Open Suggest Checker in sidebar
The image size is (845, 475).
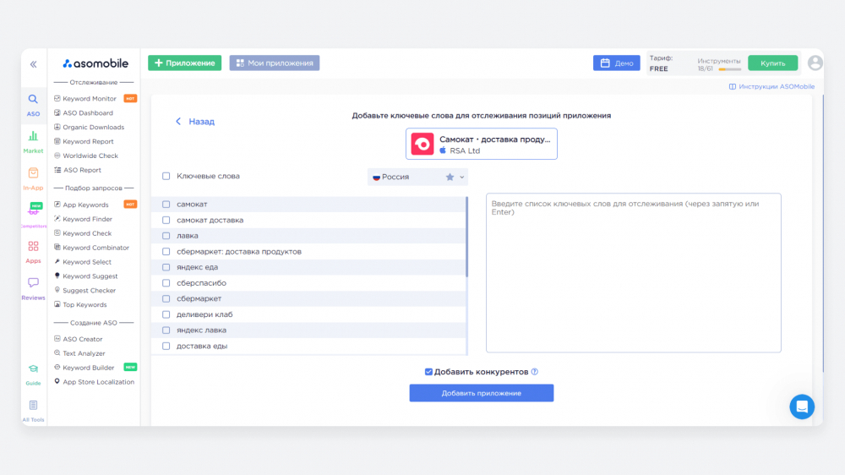89,290
